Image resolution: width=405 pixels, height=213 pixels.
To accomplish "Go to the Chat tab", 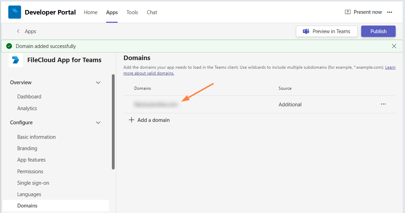I will (x=152, y=12).
